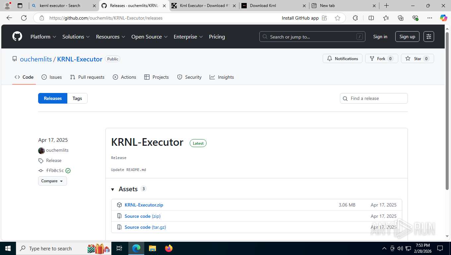Download Source code (tar.gz)
Image resolution: width=451 pixels, height=255 pixels.
tap(145, 227)
